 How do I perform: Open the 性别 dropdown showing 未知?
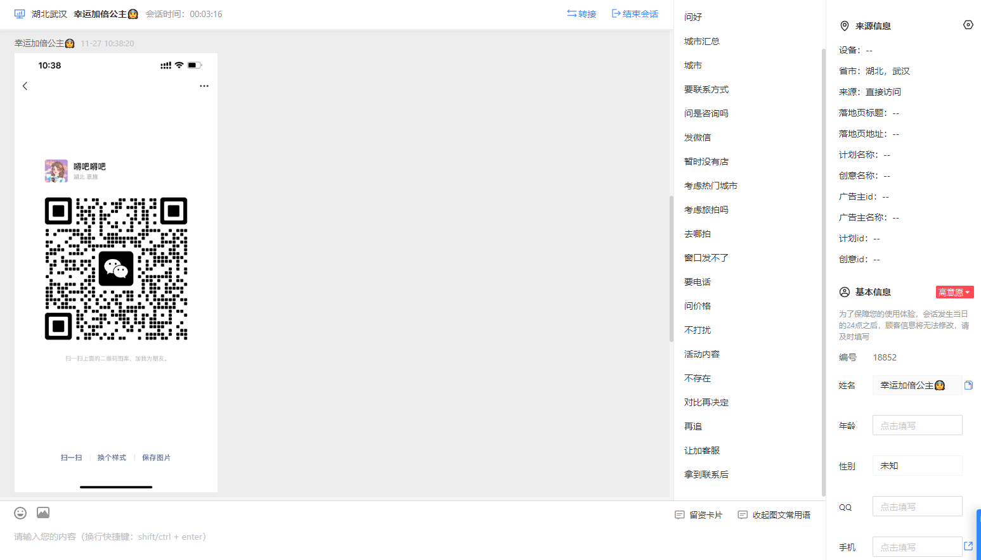coord(917,466)
